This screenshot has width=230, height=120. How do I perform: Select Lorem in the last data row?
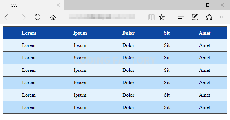click(29, 107)
